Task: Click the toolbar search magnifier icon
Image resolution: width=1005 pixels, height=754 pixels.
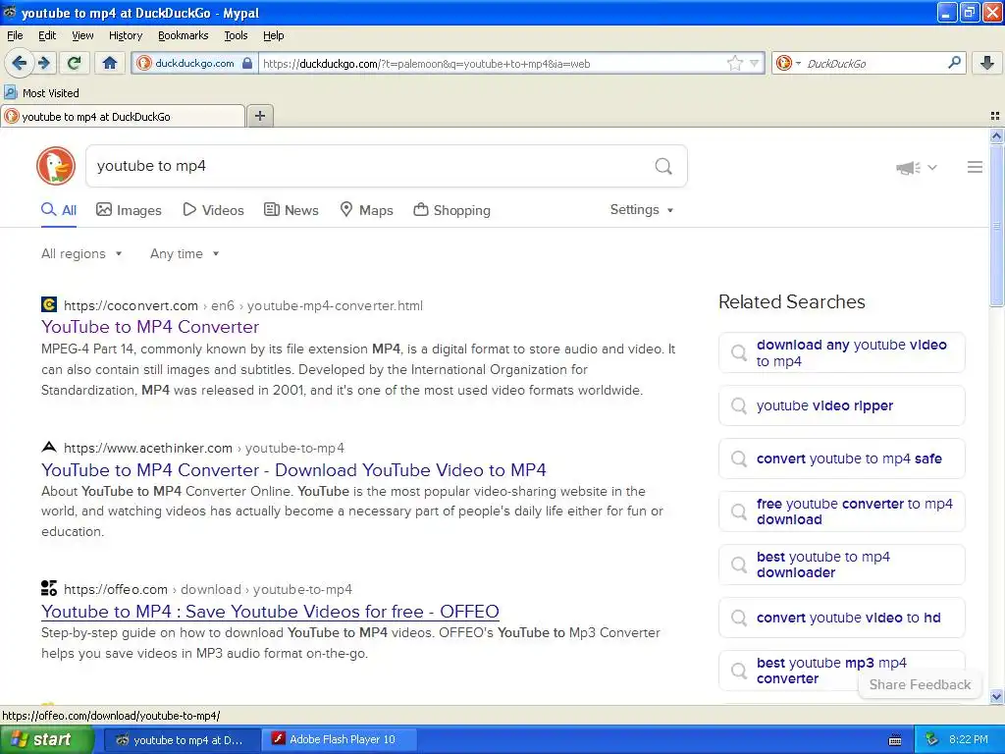Action: [x=954, y=63]
